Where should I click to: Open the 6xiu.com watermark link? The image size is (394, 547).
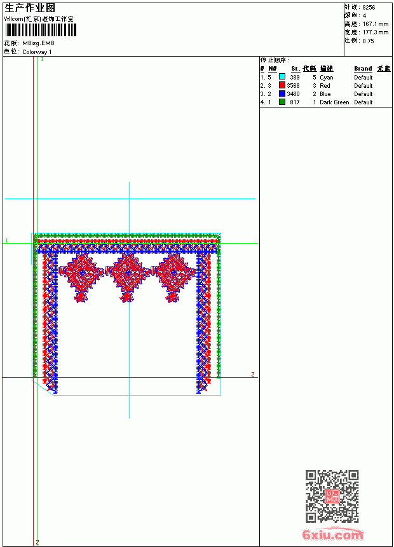pos(332,534)
